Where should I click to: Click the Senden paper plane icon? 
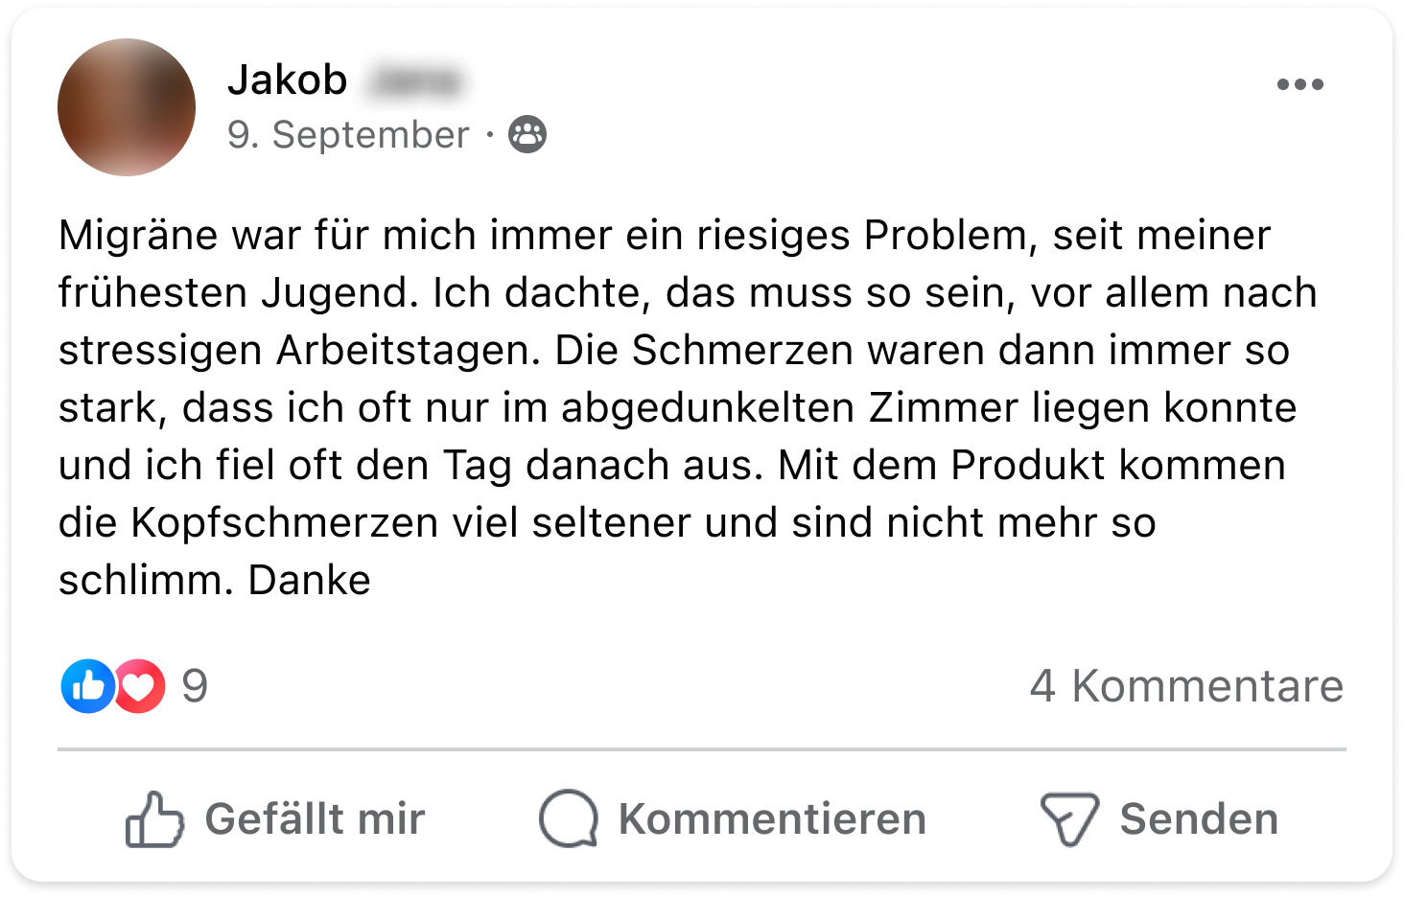coord(1068,819)
